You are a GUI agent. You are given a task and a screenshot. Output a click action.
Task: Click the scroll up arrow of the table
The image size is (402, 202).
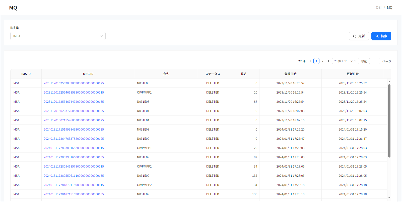tap(389, 81)
